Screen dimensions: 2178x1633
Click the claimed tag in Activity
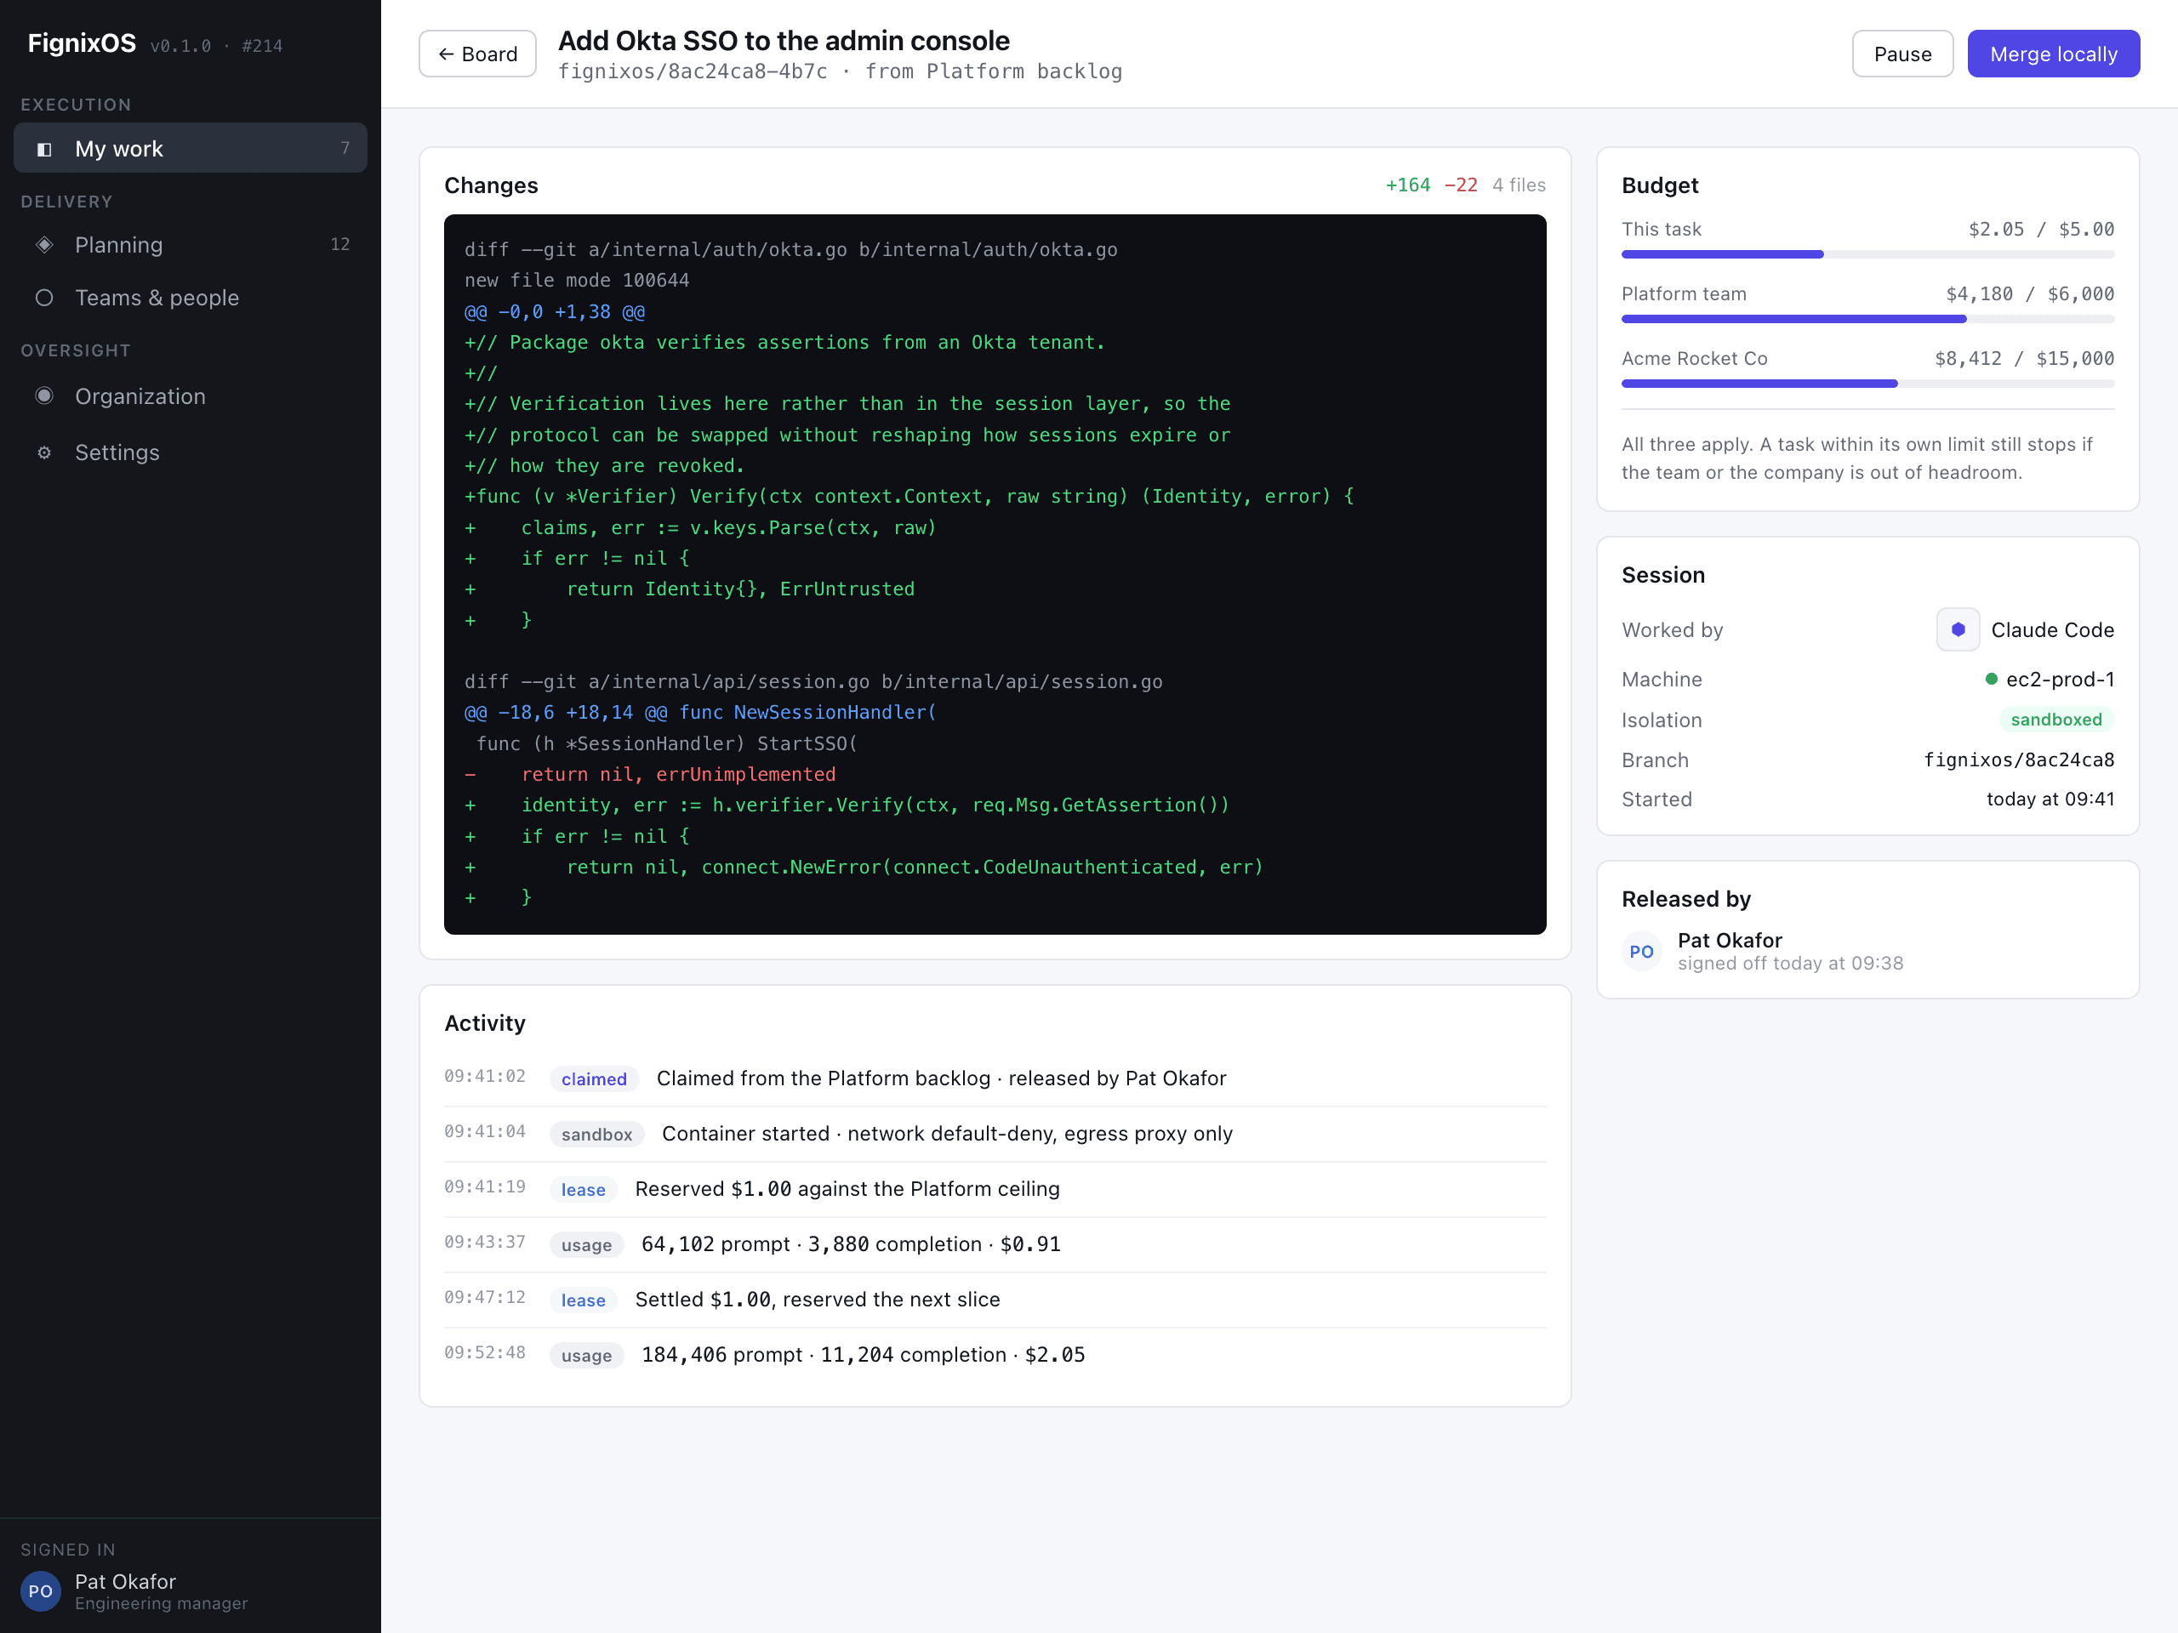tap(594, 1078)
